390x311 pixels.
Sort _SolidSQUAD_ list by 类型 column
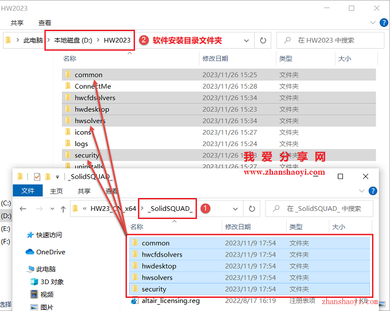296,227
